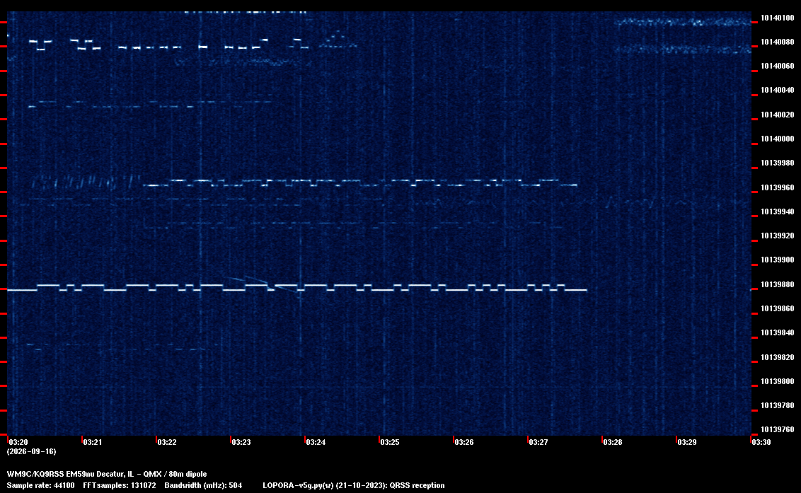
Task: Click the 03:20 time axis marker
Action: click(18, 442)
